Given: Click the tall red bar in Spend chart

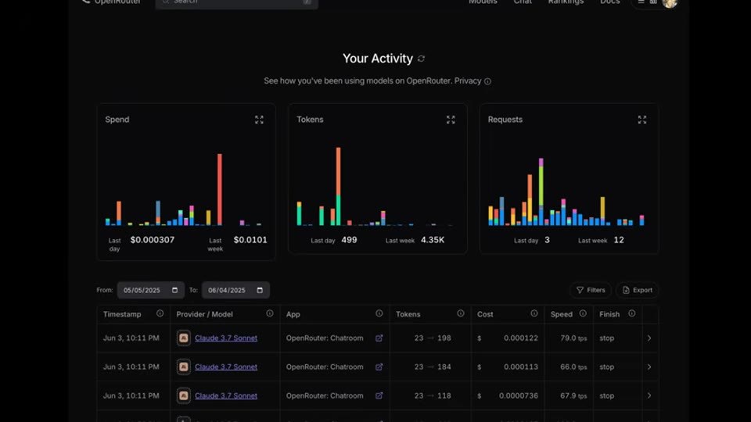Looking at the screenshot, I should pos(220,189).
